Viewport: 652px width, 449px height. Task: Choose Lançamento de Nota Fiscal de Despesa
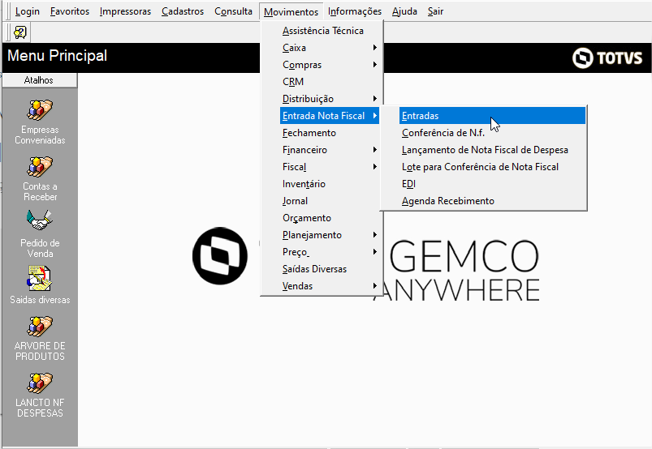click(492, 150)
